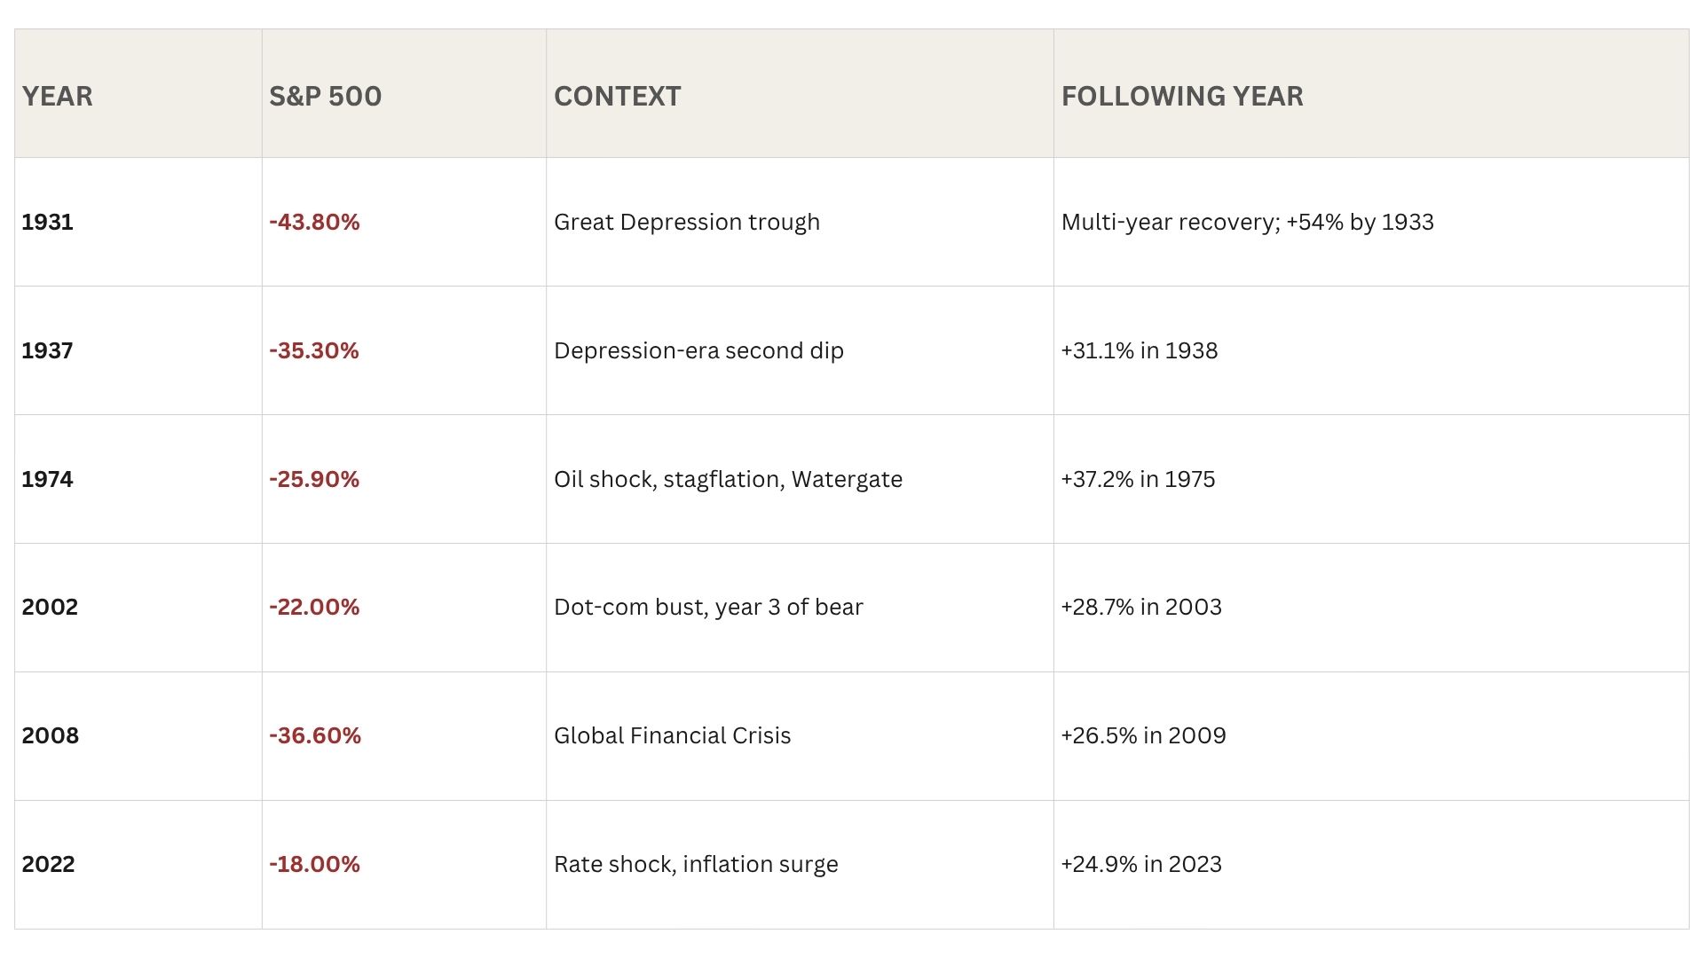Select Oil shock, stagflation, Watergate cell
1704x958 pixels.
pyautogui.click(x=728, y=479)
